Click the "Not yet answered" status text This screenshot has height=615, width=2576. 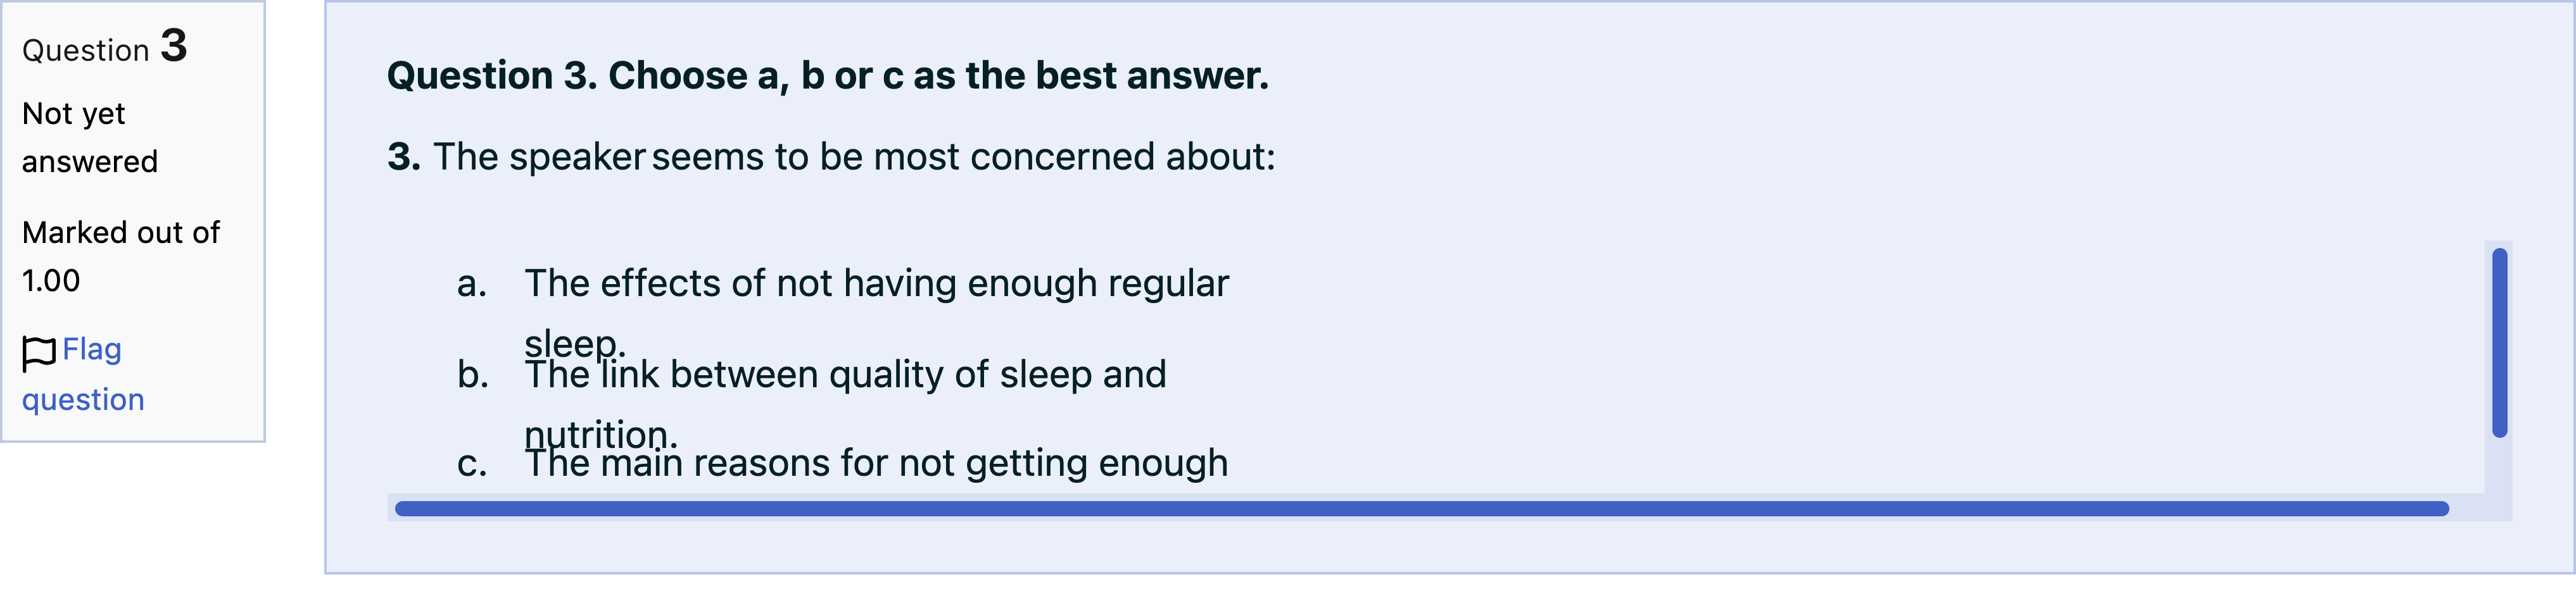click(89, 138)
